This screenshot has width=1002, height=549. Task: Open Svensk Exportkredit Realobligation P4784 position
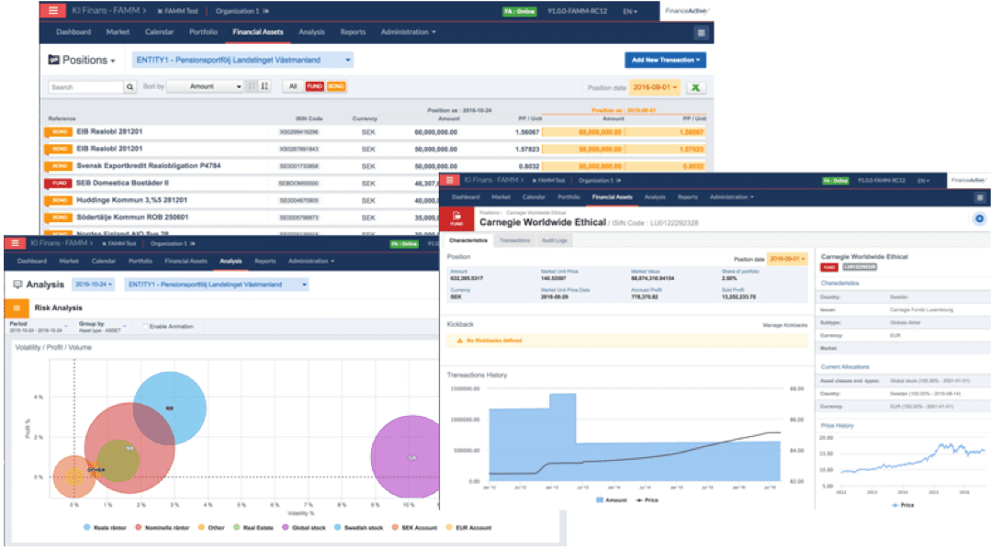148,166
